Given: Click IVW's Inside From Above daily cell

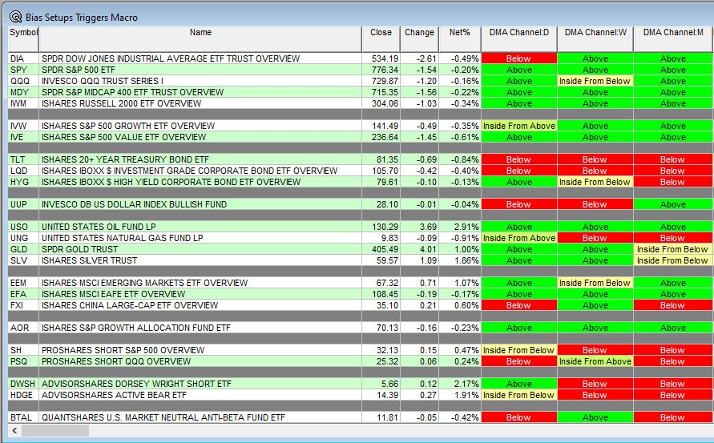Looking at the screenshot, I should tap(519, 126).
